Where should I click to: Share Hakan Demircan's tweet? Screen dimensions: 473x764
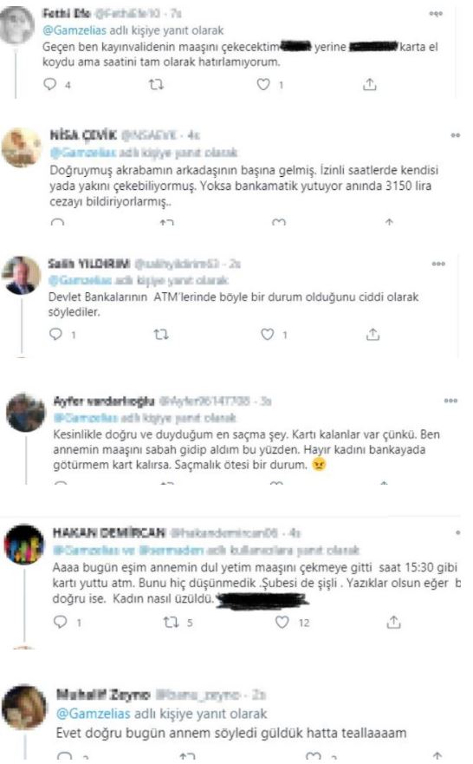pyautogui.click(x=393, y=622)
